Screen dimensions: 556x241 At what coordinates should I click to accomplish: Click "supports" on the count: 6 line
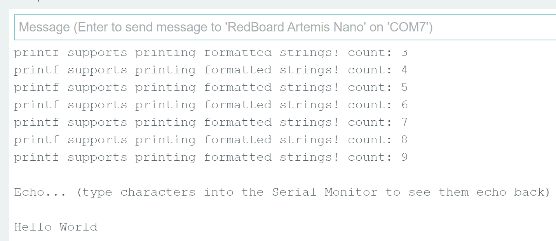pos(97,105)
